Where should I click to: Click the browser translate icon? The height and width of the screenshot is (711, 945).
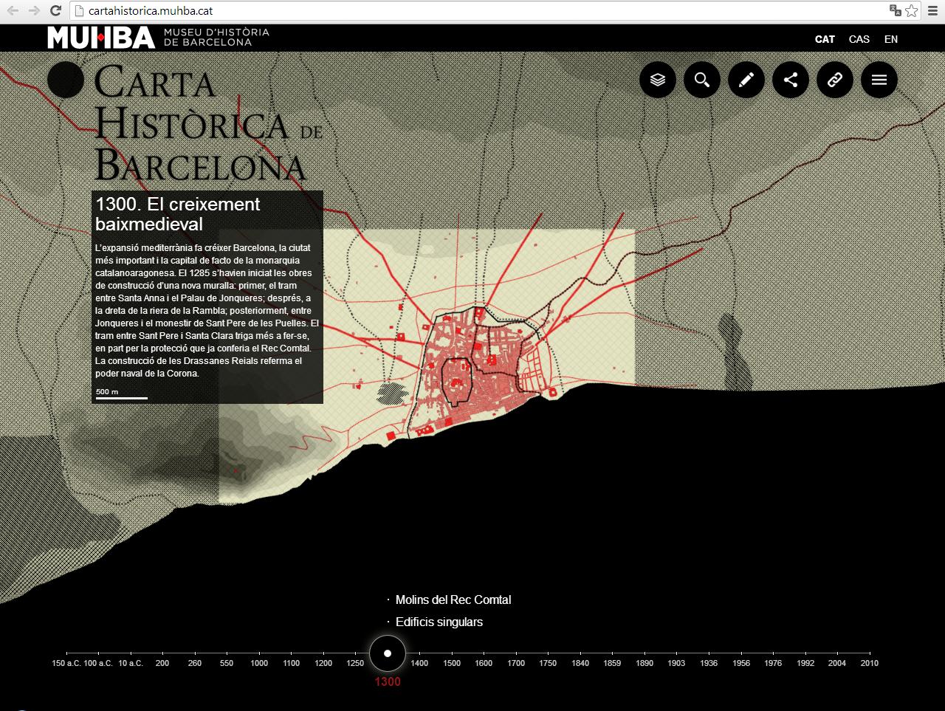point(896,11)
